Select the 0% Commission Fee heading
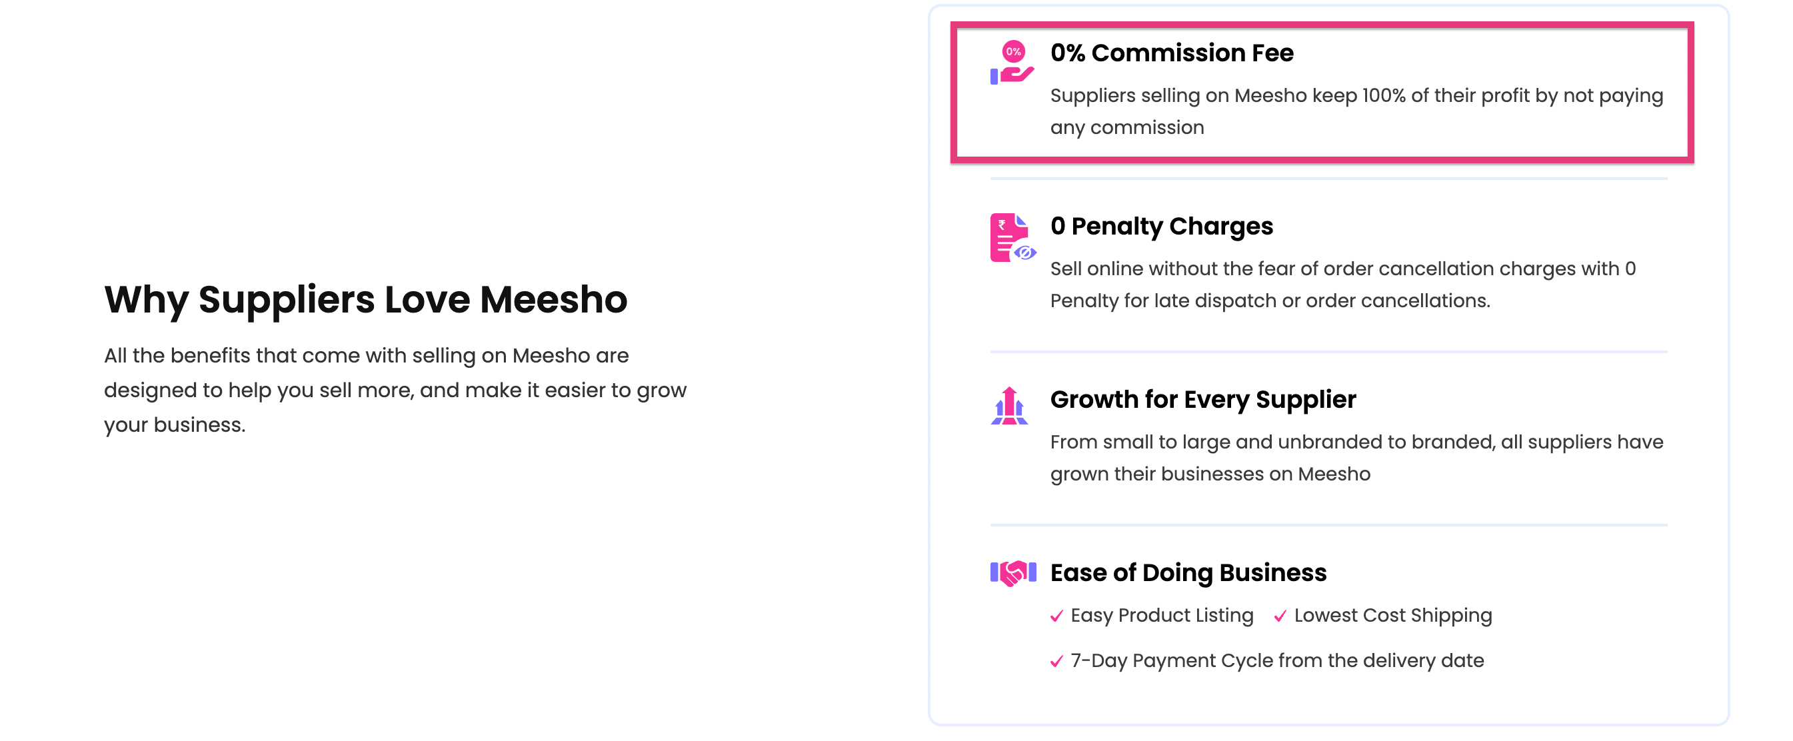This screenshot has width=1793, height=741. (x=1172, y=53)
